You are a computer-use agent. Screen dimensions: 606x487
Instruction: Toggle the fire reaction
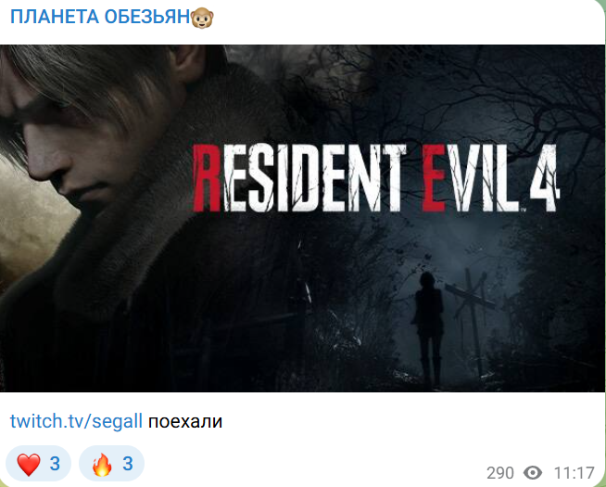111,463
